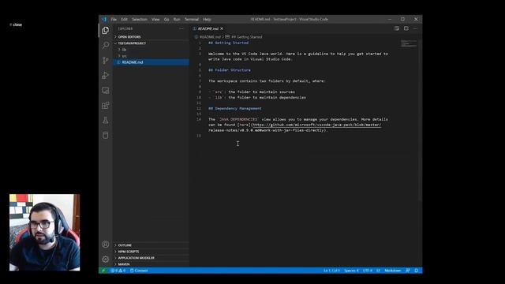Click the Getting Started heading line
505x284 pixels.
pos(228,43)
